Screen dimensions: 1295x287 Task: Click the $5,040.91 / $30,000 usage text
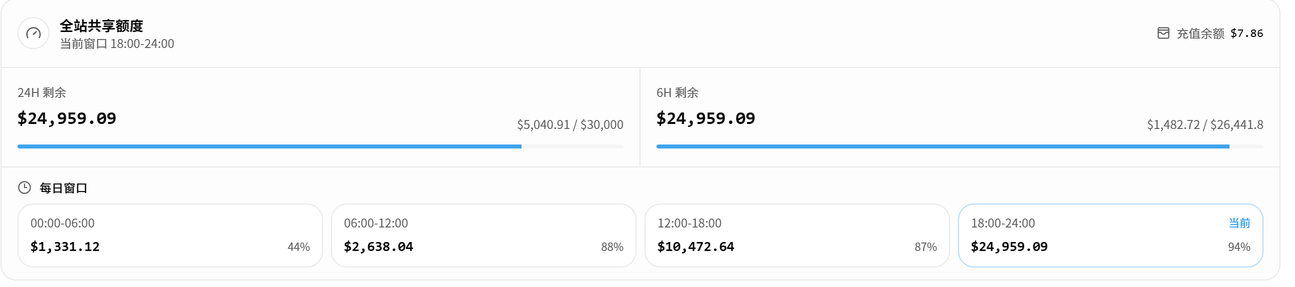[570, 124]
